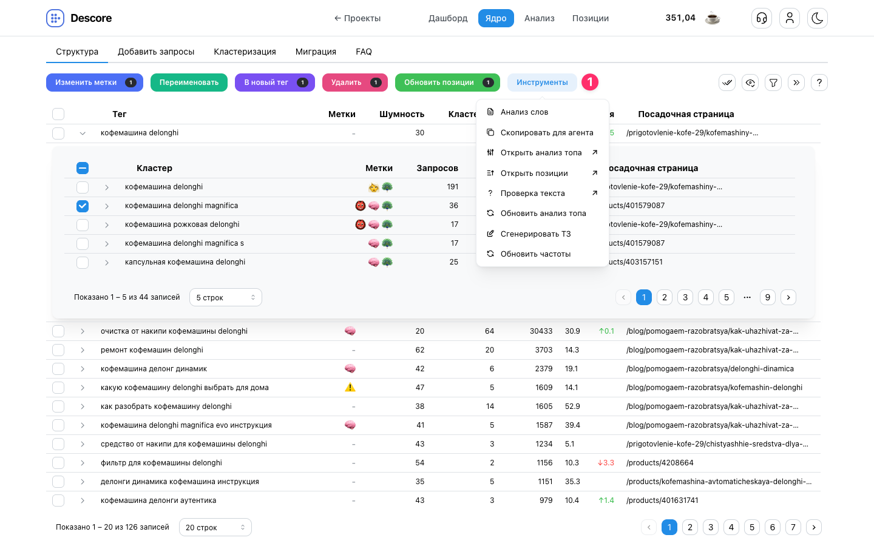Go to 'Дашборд' in top navigation
This screenshot has width=874, height=546.
pos(448,18)
